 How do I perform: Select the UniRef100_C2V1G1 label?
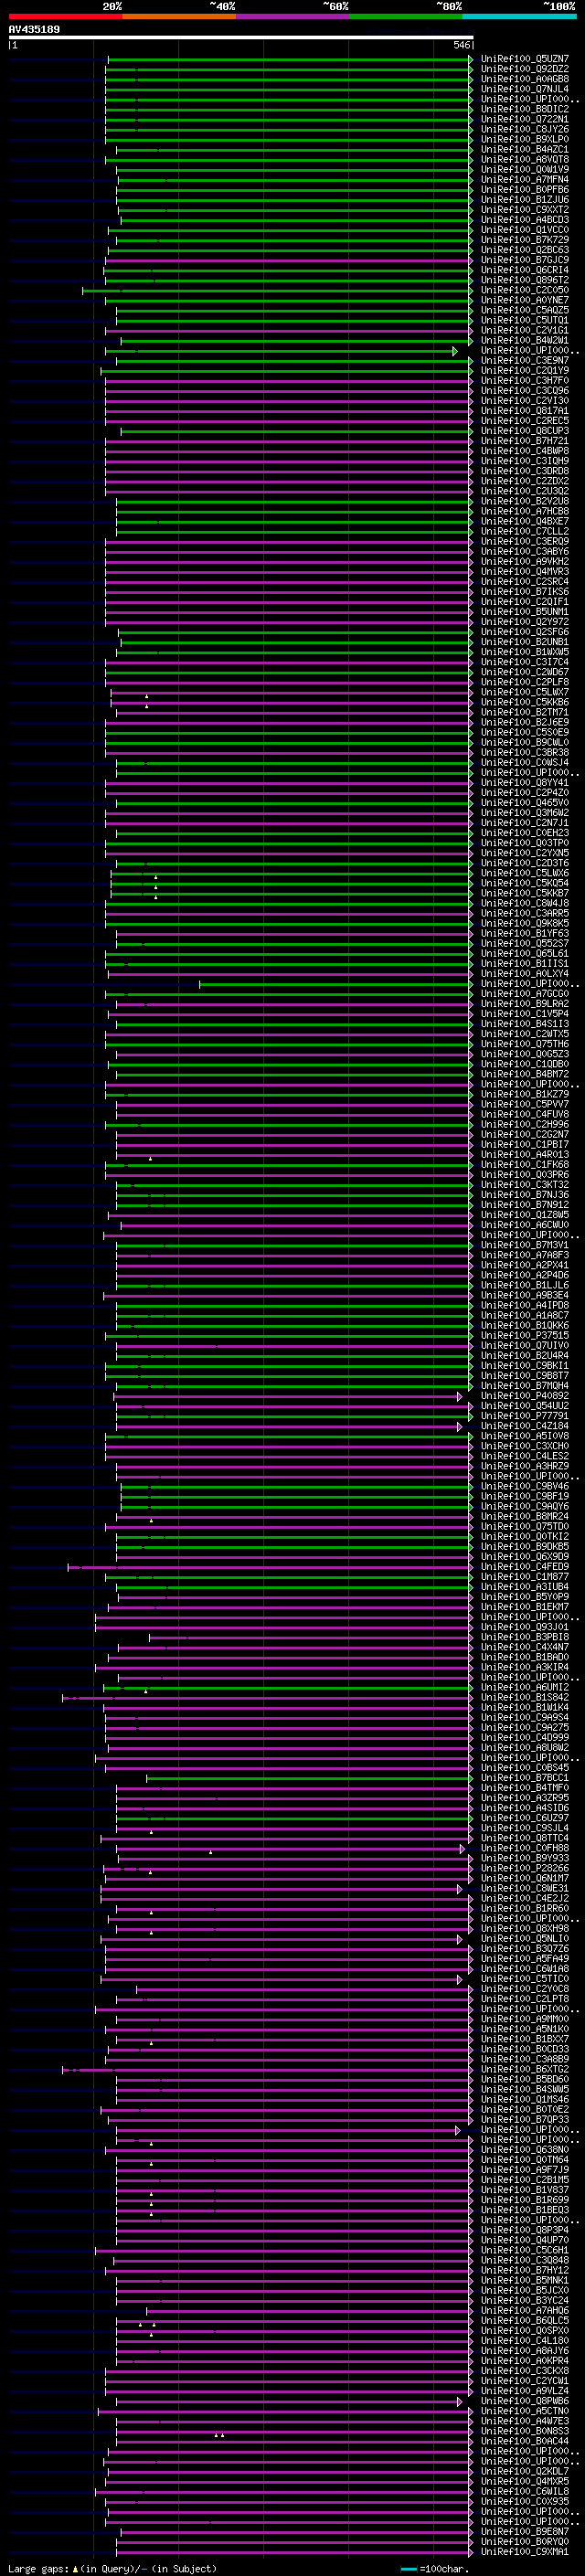coord(525,330)
